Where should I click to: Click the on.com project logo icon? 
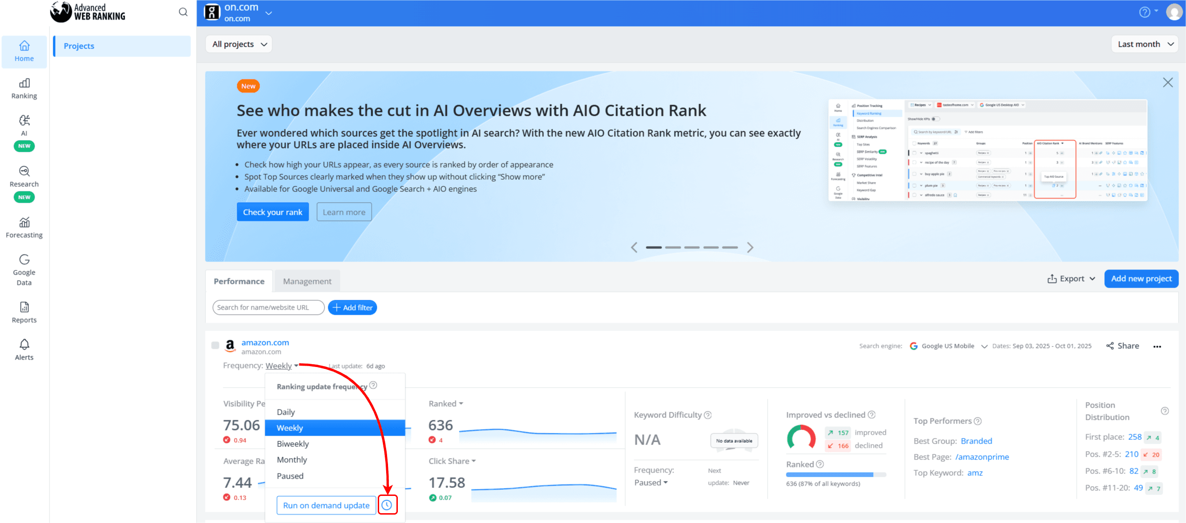point(212,12)
